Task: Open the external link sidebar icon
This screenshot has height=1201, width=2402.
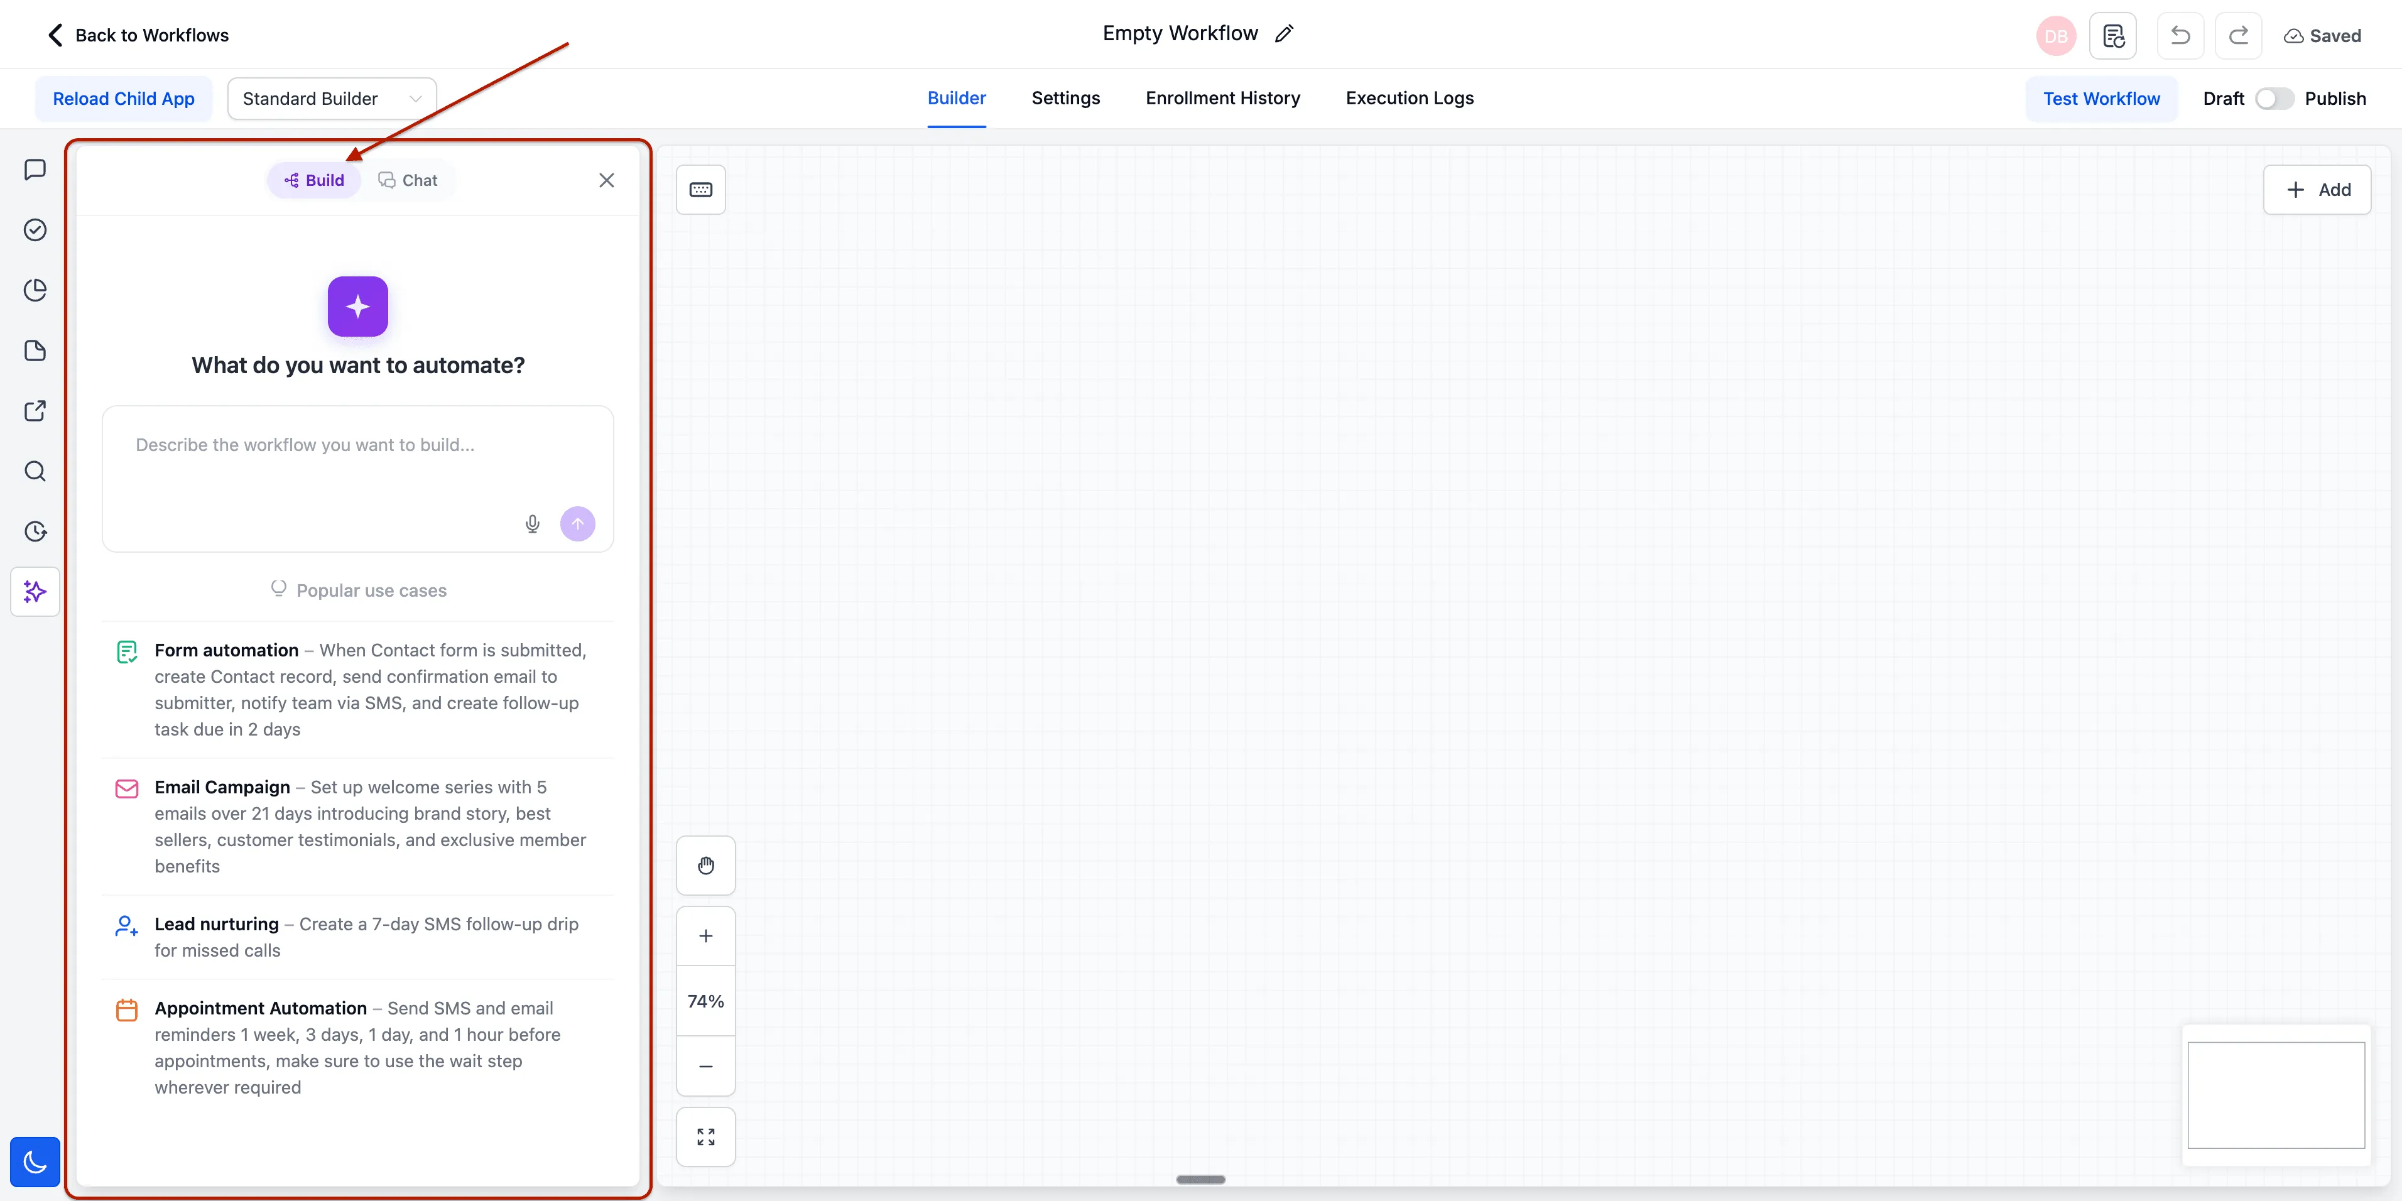Action: 35,411
